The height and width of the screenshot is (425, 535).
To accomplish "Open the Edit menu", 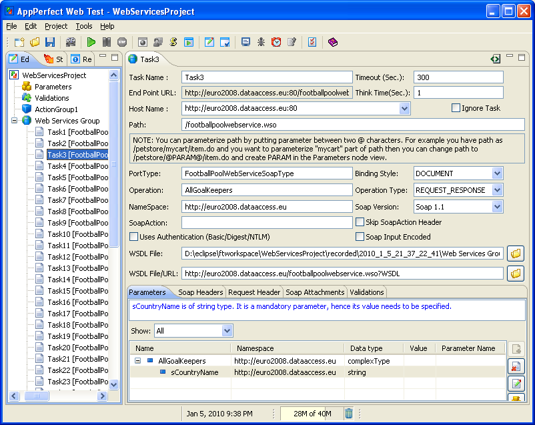I will (x=31, y=26).
